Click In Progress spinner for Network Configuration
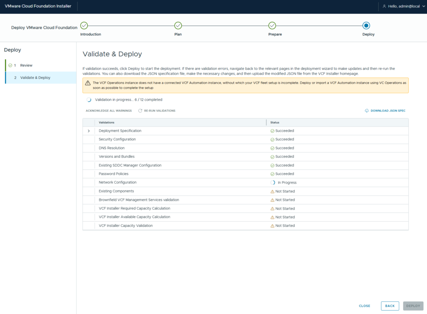 (273, 183)
